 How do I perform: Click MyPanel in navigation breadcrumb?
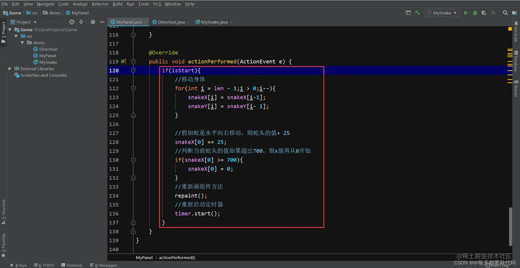pyautogui.click(x=77, y=13)
